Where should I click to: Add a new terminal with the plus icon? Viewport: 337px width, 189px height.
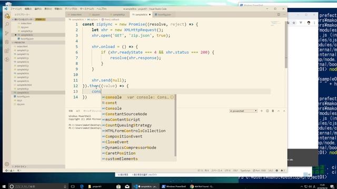click(x=262, y=111)
